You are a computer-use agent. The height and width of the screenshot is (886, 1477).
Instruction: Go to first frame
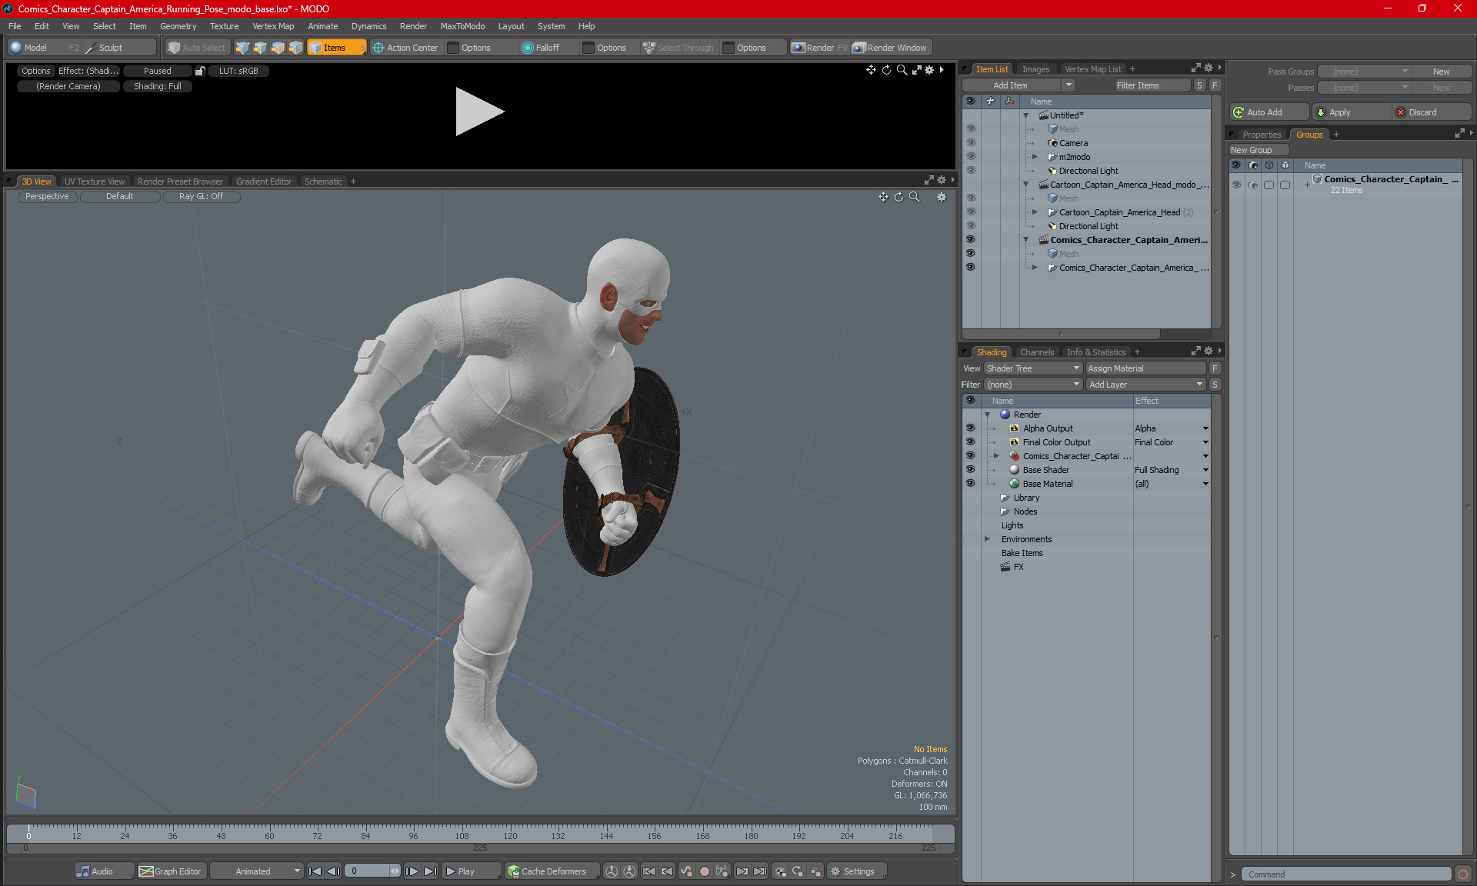coord(315,871)
